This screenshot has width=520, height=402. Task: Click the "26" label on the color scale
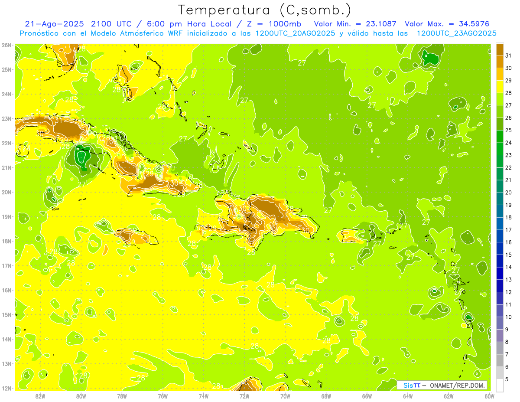click(509, 118)
